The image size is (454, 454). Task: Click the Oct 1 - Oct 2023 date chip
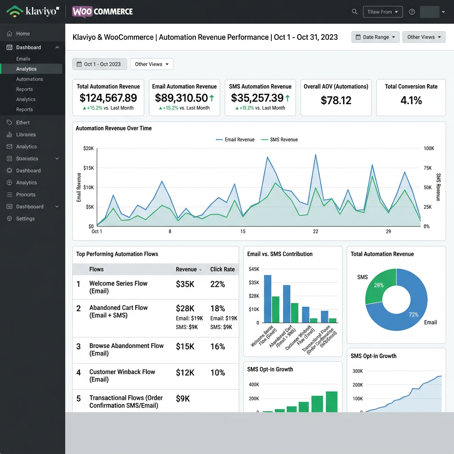pyautogui.click(x=100, y=64)
